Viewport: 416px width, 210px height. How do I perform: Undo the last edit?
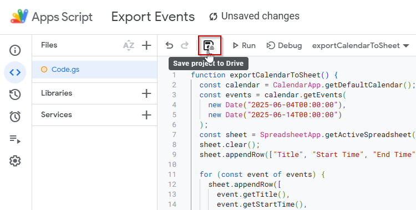169,45
